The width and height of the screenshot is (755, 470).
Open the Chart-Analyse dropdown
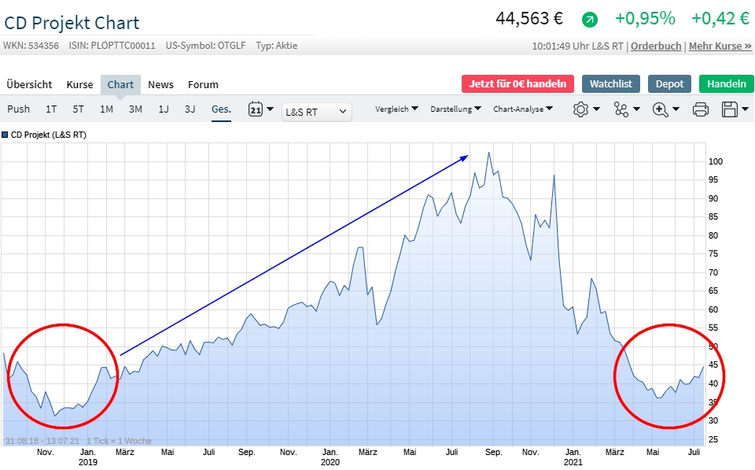[x=522, y=109]
